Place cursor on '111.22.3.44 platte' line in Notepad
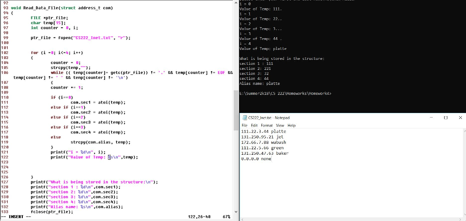466x221 pixels. (x=263, y=131)
